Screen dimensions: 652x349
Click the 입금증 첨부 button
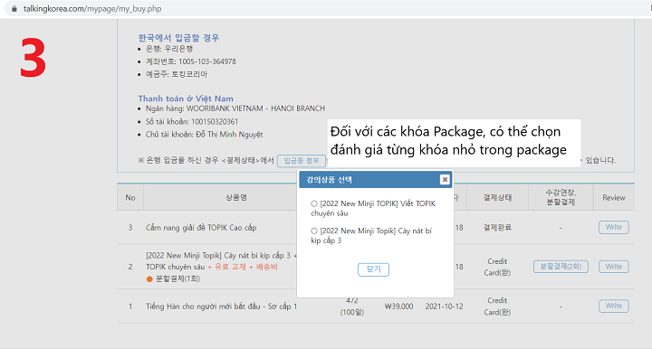coord(301,161)
